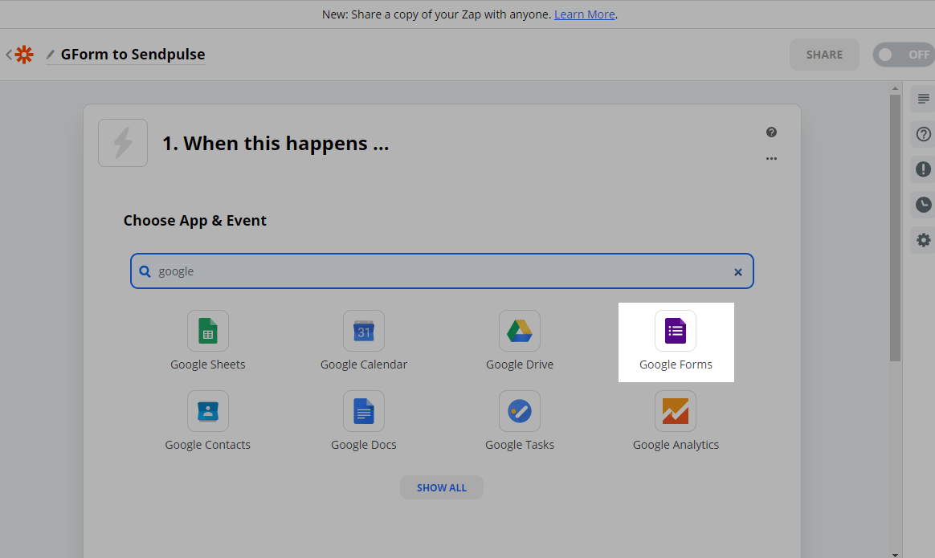Select the Google Drive app icon
Image resolution: width=935 pixels, height=558 pixels.
pyautogui.click(x=520, y=331)
